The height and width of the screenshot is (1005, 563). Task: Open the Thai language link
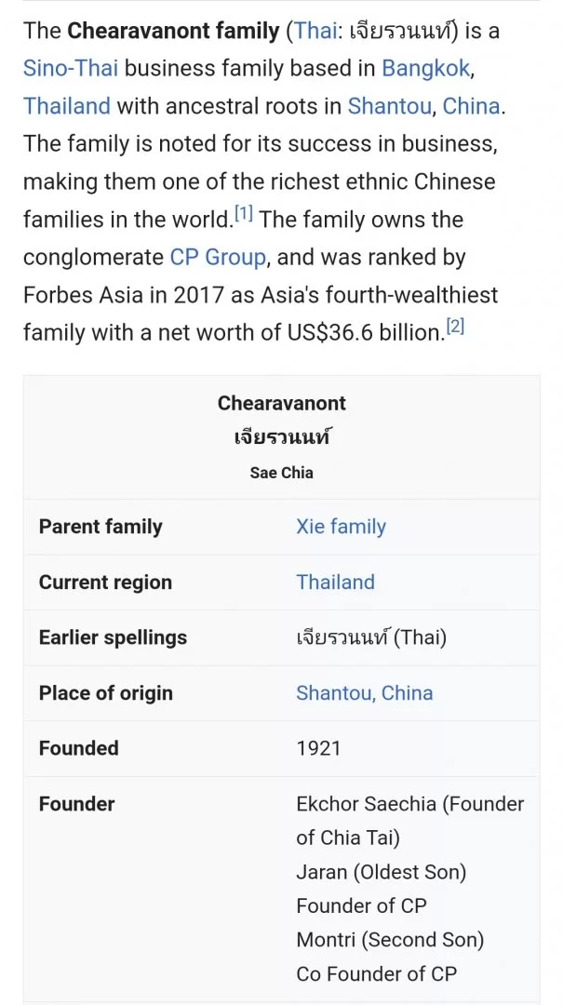pos(315,31)
